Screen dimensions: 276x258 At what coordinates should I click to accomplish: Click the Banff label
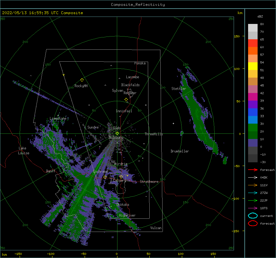click(51, 171)
